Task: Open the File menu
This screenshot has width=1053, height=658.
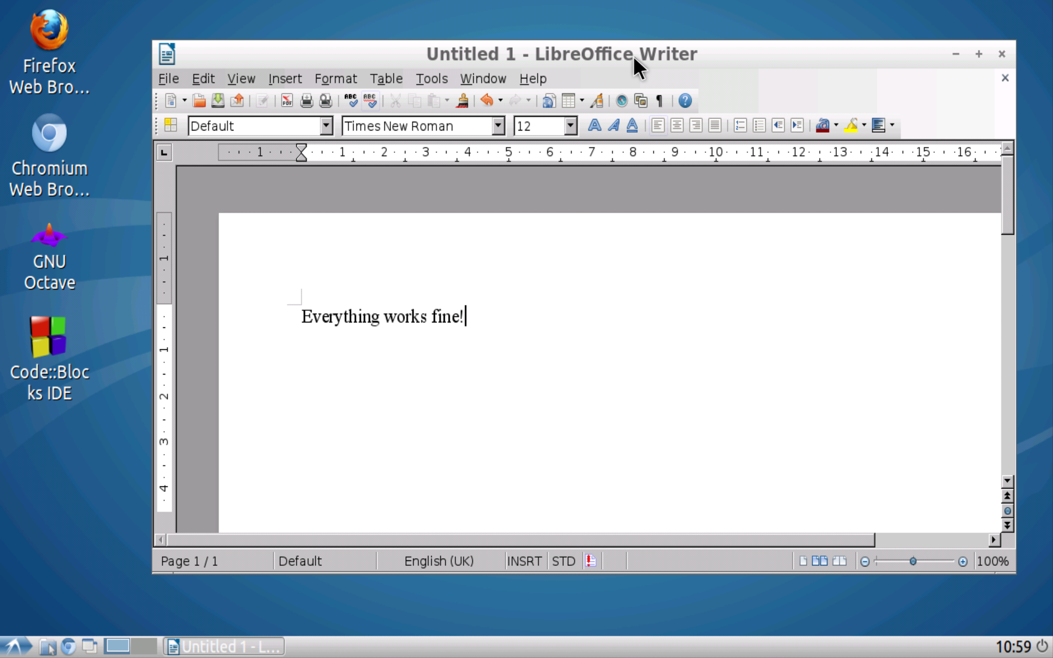Action: pos(168,78)
